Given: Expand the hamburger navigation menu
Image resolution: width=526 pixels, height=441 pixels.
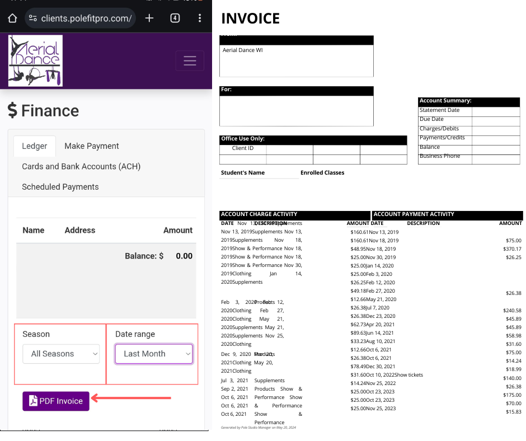Looking at the screenshot, I should (190, 60).
